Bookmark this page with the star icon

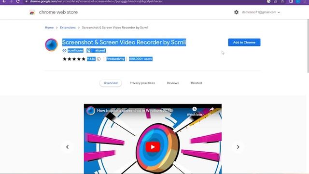(282, 1)
